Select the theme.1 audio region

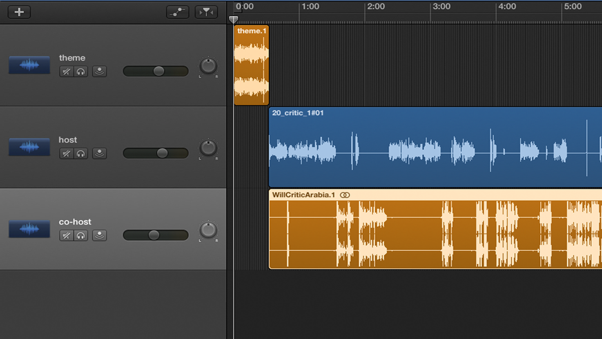[251, 65]
